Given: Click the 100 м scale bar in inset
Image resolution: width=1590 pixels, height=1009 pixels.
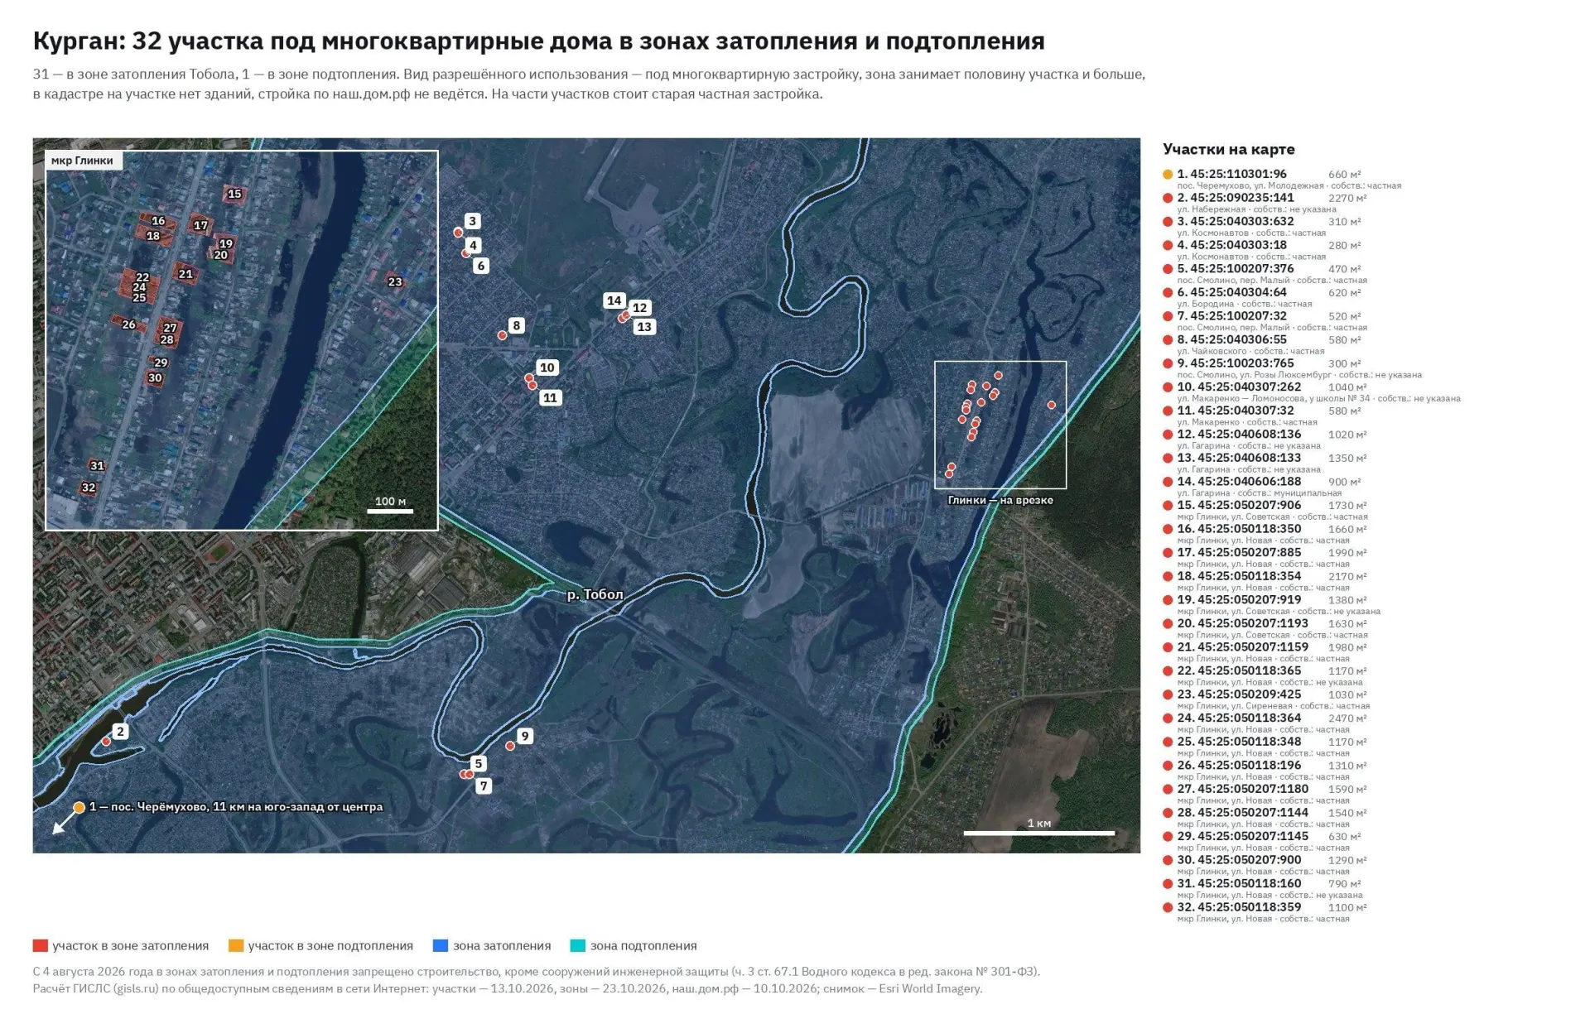Looking at the screenshot, I should coord(390,511).
